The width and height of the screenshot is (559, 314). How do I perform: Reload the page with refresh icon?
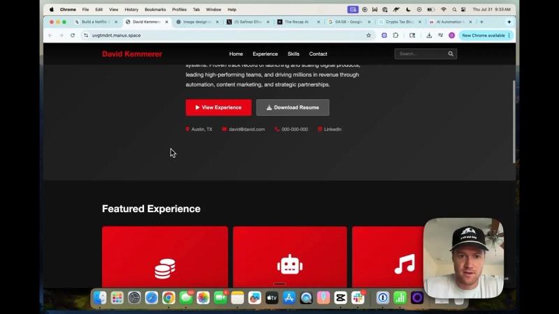pos(73,36)
